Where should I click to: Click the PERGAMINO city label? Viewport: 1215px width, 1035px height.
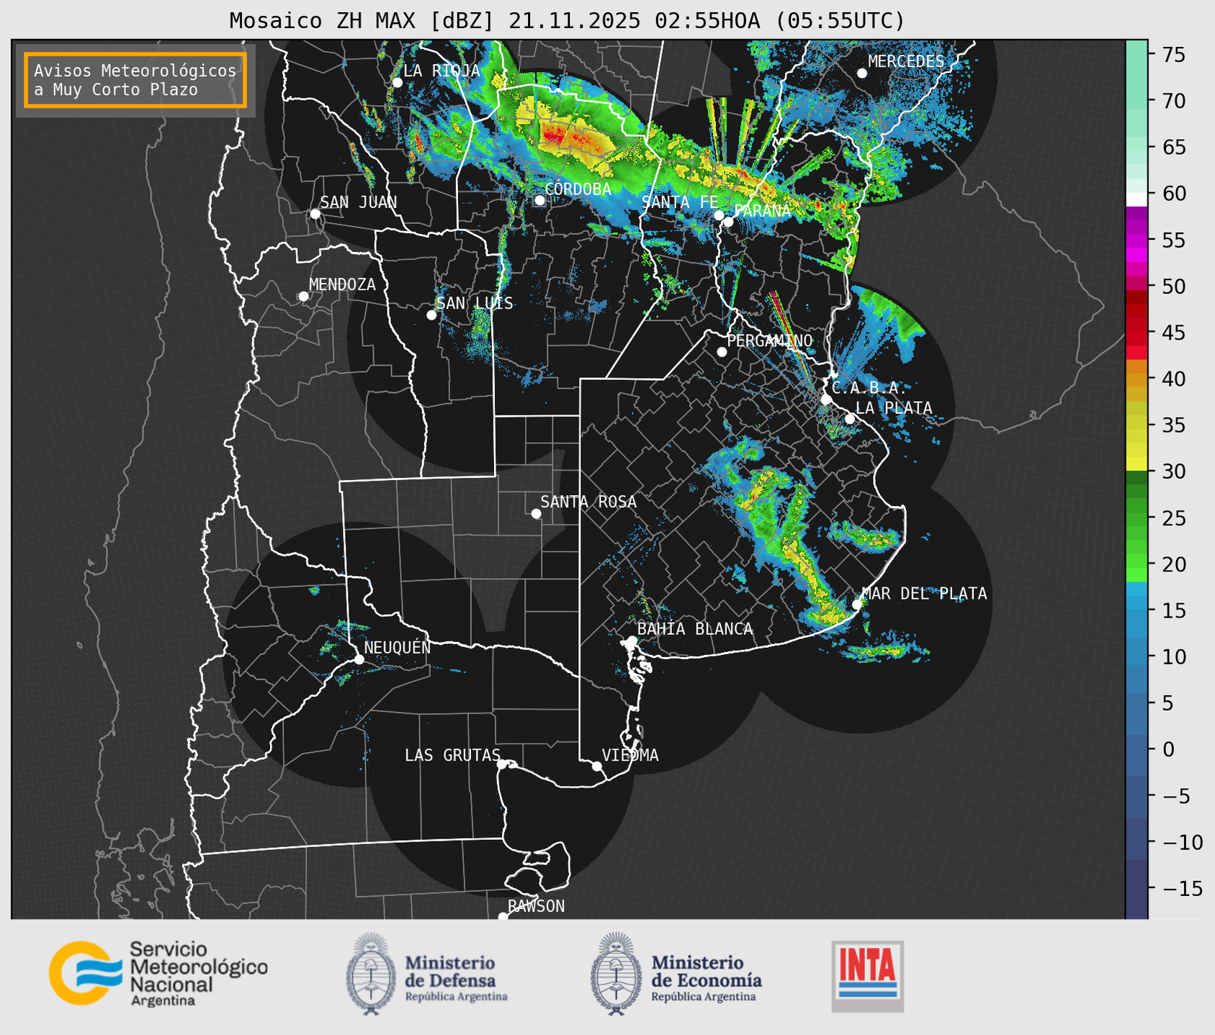tap(770, 341)
